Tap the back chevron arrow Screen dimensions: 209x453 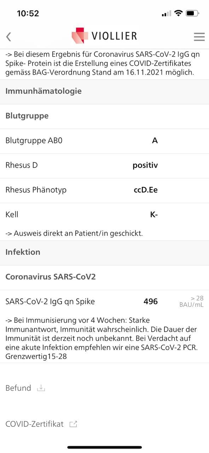coord(8,36)
